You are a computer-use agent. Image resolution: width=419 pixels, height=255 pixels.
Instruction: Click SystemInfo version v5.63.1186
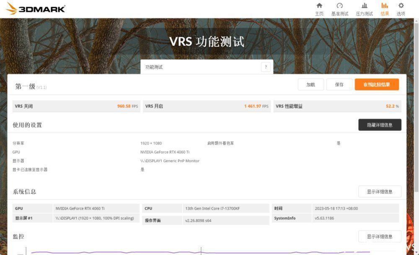pos(324,218)
